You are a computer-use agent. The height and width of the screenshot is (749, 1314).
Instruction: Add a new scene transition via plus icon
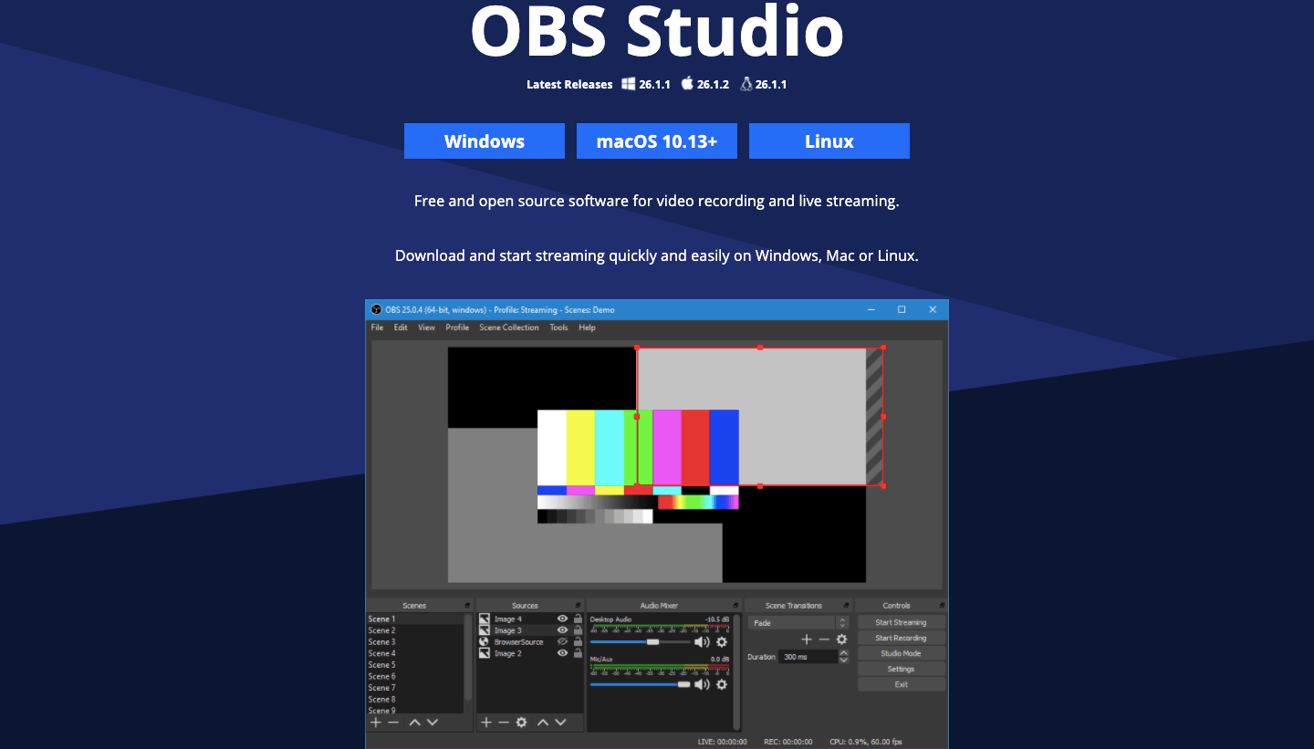[806, 639]
